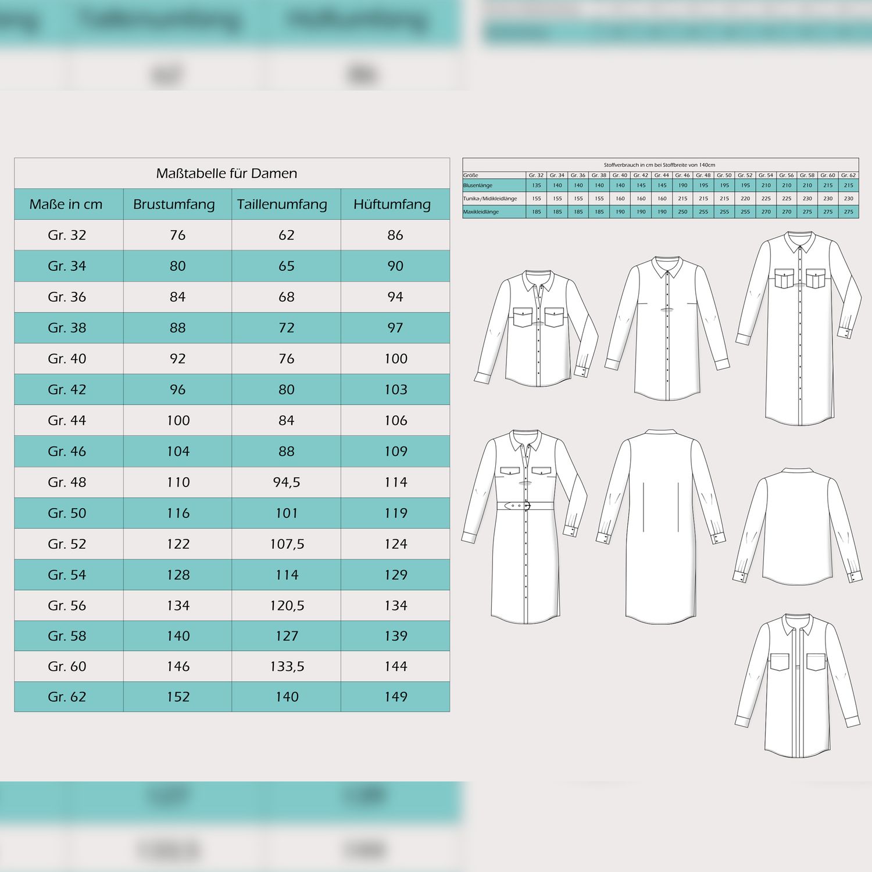Select row label 'Gr. 34' in the Maßtabelle
The image size is (872, 872).
[67, 266]
